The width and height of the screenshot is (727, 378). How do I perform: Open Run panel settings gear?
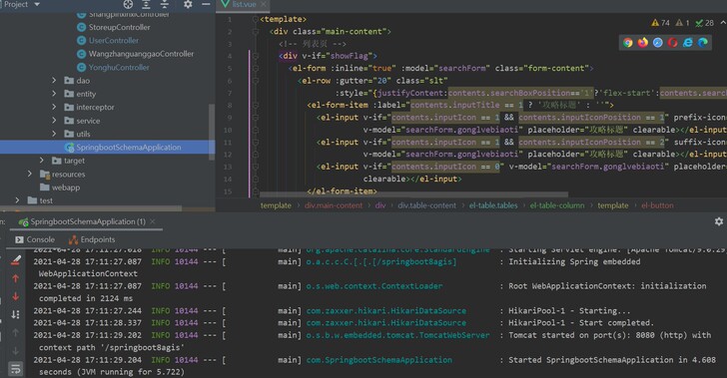click(719, 221)
